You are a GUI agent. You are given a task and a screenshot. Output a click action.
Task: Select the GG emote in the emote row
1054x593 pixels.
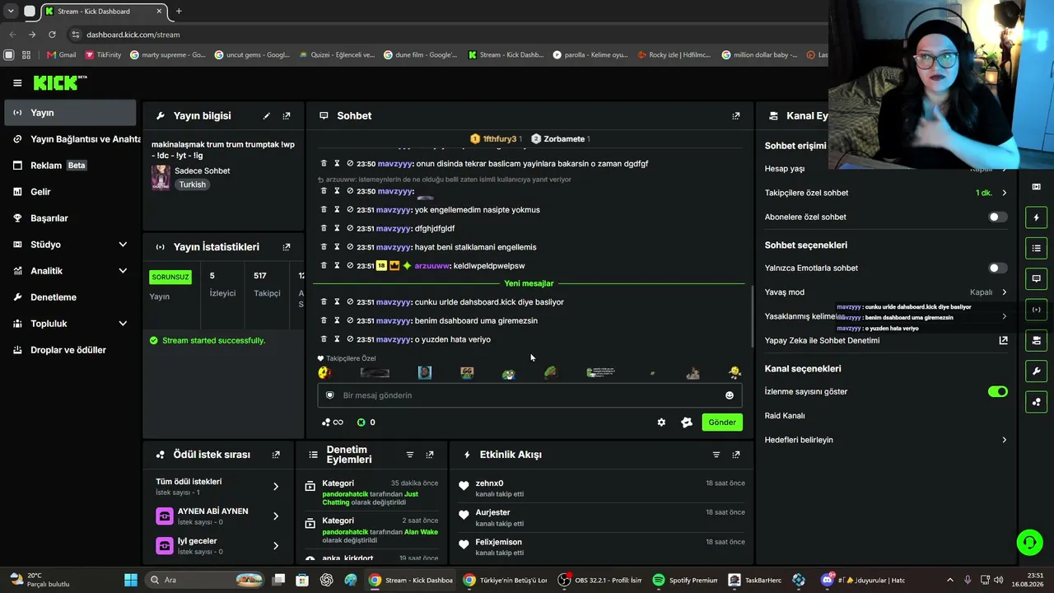click(467, 373)
